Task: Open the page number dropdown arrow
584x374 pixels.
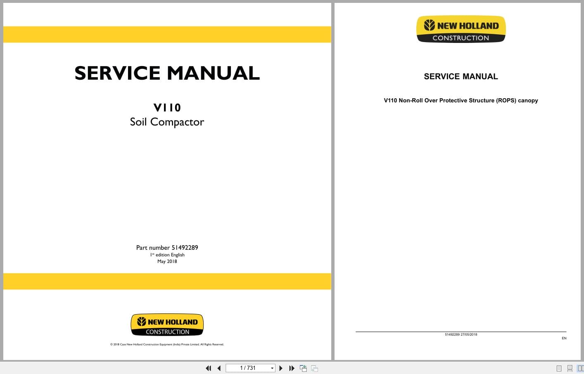Action: (272, 368)
